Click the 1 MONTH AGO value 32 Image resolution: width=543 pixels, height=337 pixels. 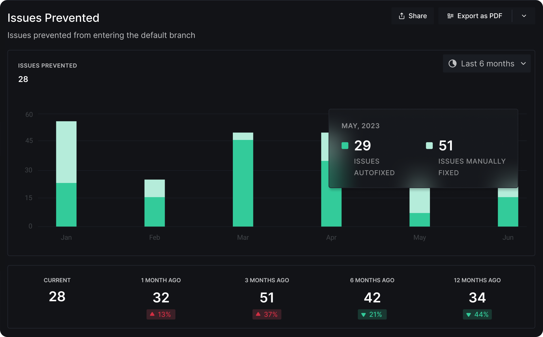point(161,298)
